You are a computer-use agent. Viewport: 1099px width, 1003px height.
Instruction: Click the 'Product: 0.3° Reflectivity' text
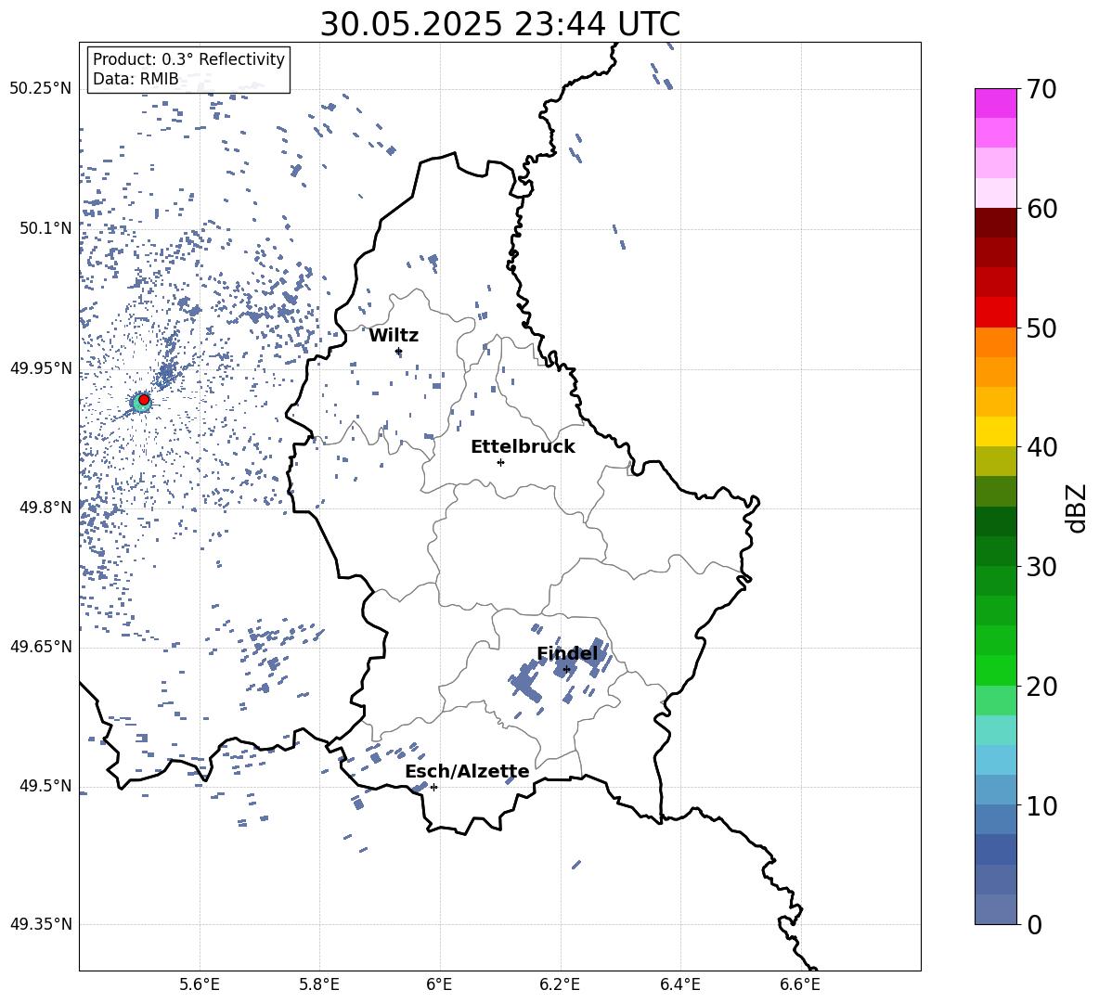pos(188,59)
